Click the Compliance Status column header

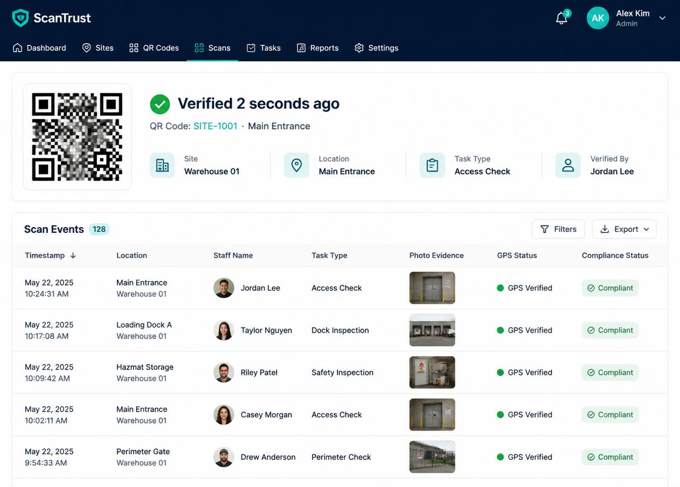click(615, 256)
